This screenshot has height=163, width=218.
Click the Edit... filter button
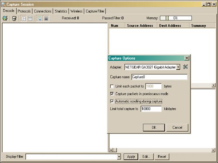coord(146,156)
